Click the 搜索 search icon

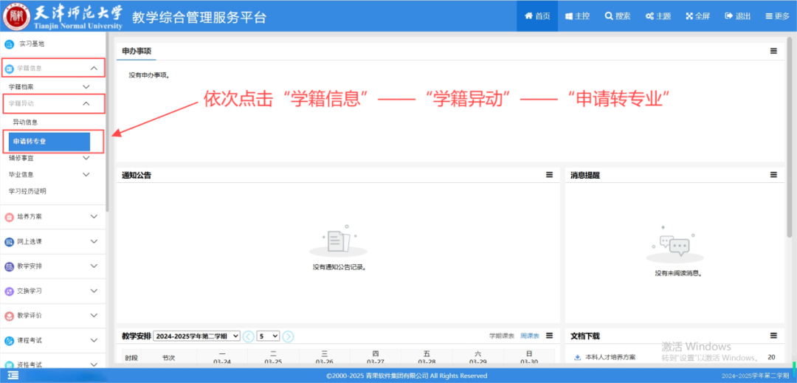617,16
